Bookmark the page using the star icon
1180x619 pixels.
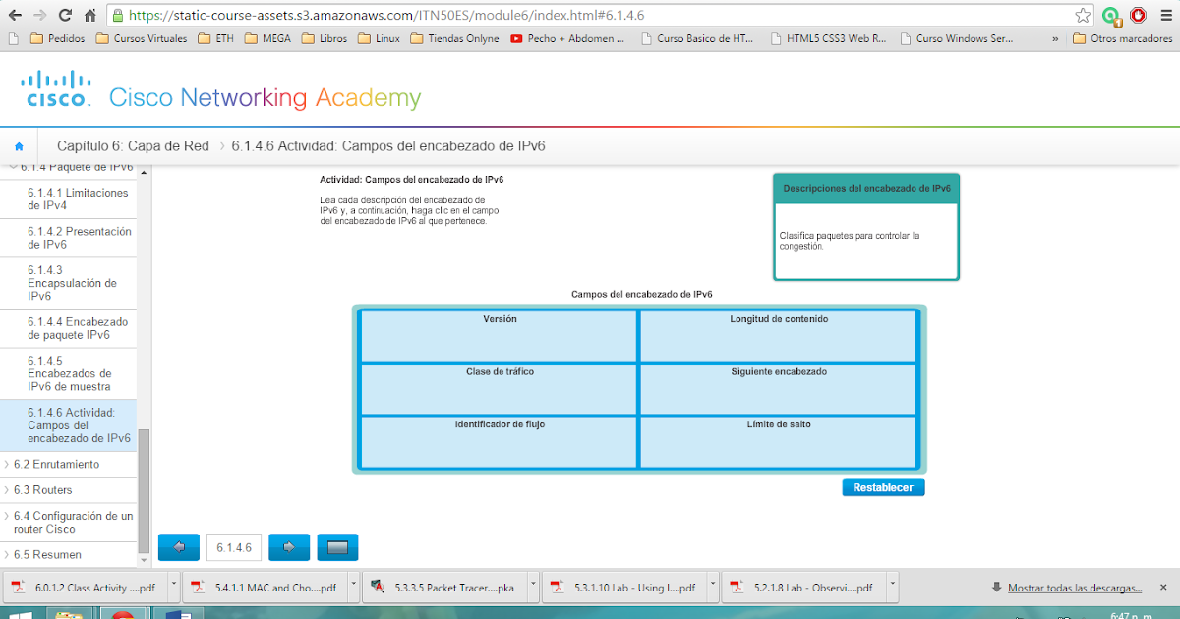pyautogui.click(x=1086, y=15)
